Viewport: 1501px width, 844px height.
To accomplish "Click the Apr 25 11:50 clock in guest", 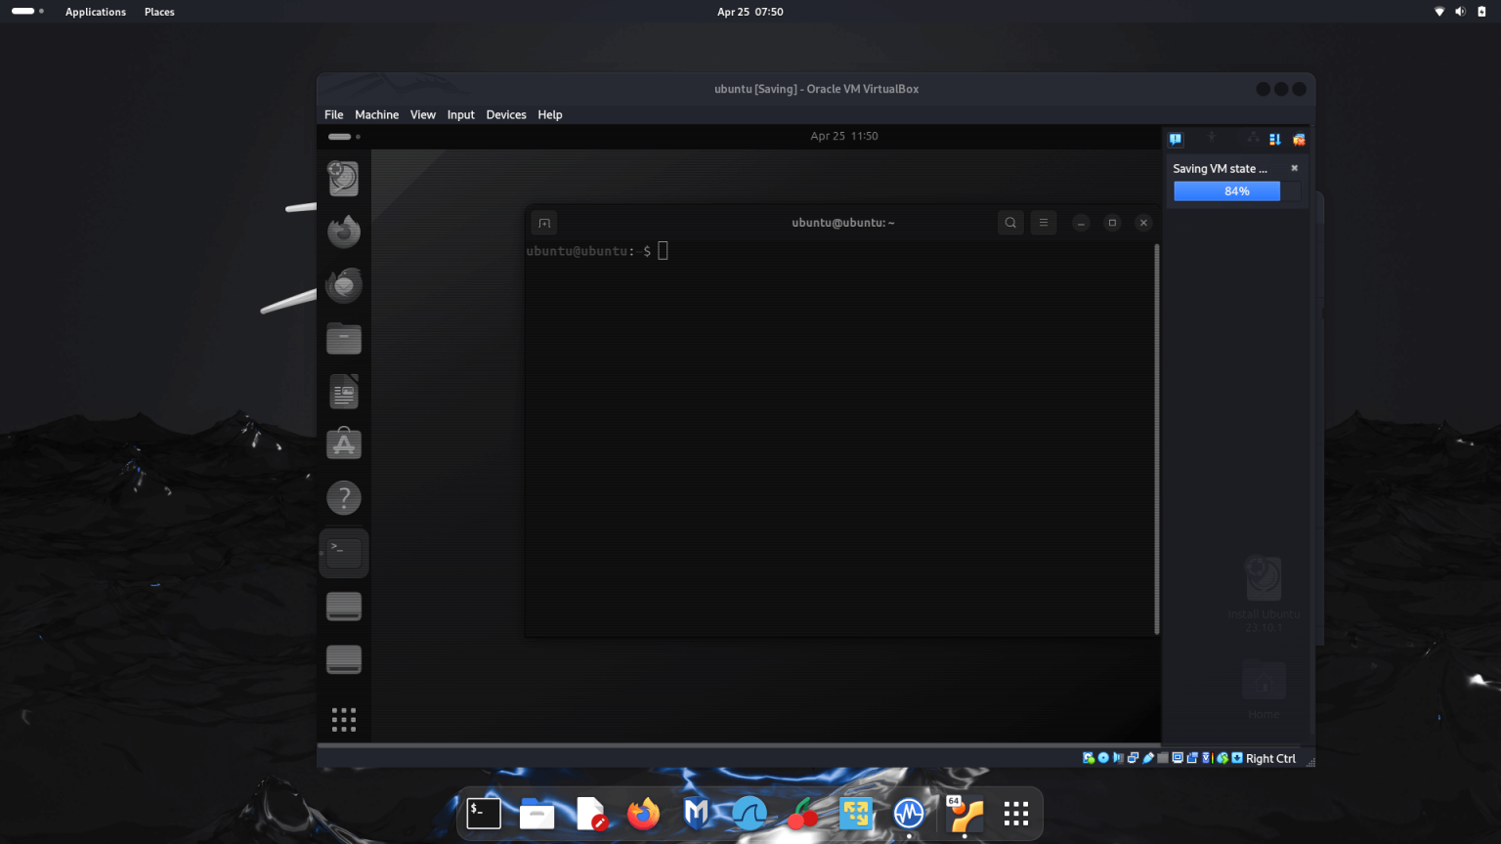I will [x=843, y=136].
